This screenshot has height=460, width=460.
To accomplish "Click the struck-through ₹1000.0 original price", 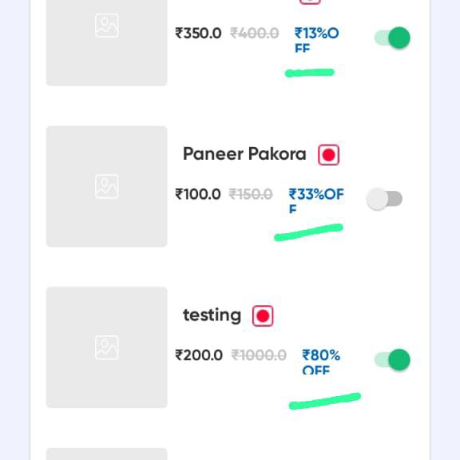I will [x=259, y=355].
